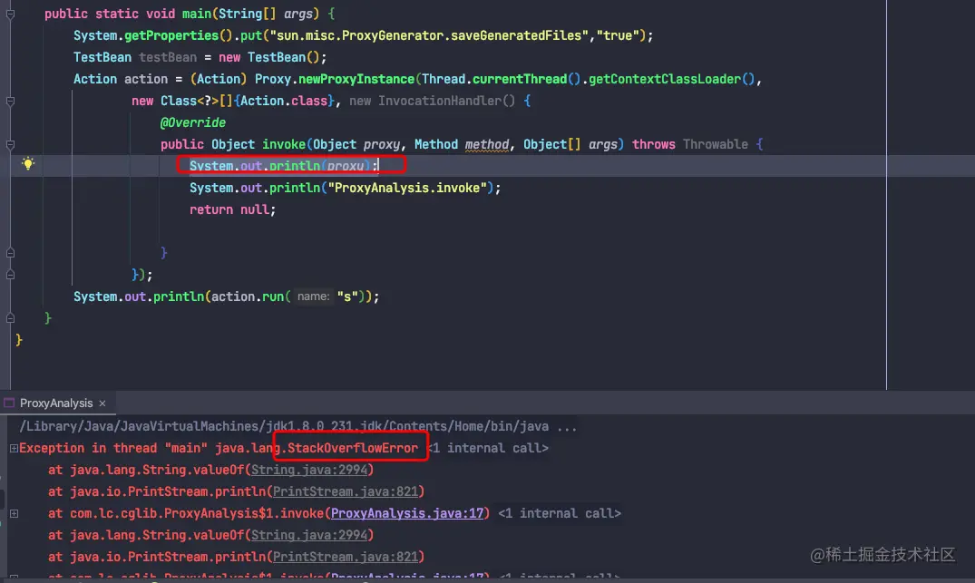Expand plus icon beside Exception in thread line
This screenshot has height=583, width=975.
[14, 448]
